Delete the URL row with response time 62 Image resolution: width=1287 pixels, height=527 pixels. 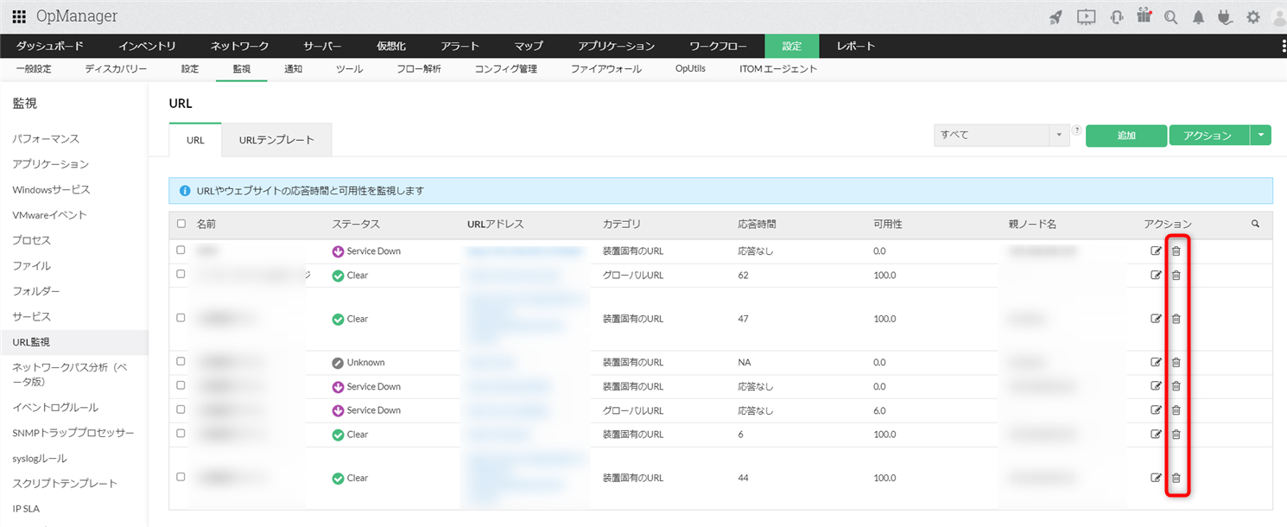click(x=1176, y=276)
